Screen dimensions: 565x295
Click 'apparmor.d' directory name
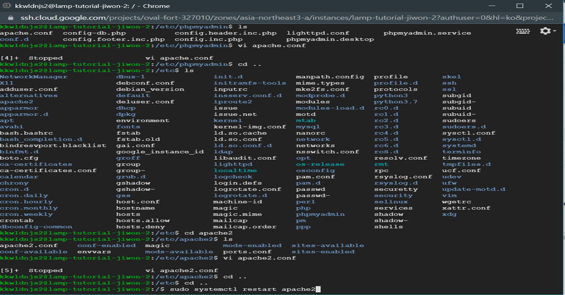click(x=24, y=114)
